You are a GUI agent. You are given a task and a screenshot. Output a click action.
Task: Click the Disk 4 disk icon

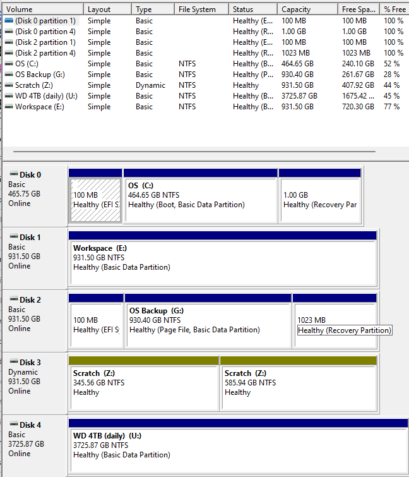click(x=13, y=425)
